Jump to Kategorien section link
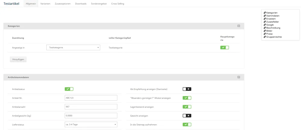Viewport: 301px width, 130px height. [x=272, y=13]
